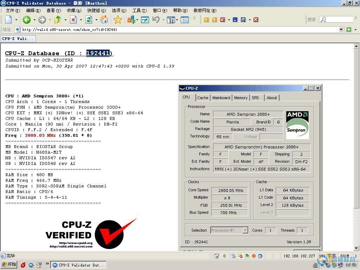Click the red 2800.05 MHz frequency text
This screenshot has height=270, width=360.
(40, 135)
